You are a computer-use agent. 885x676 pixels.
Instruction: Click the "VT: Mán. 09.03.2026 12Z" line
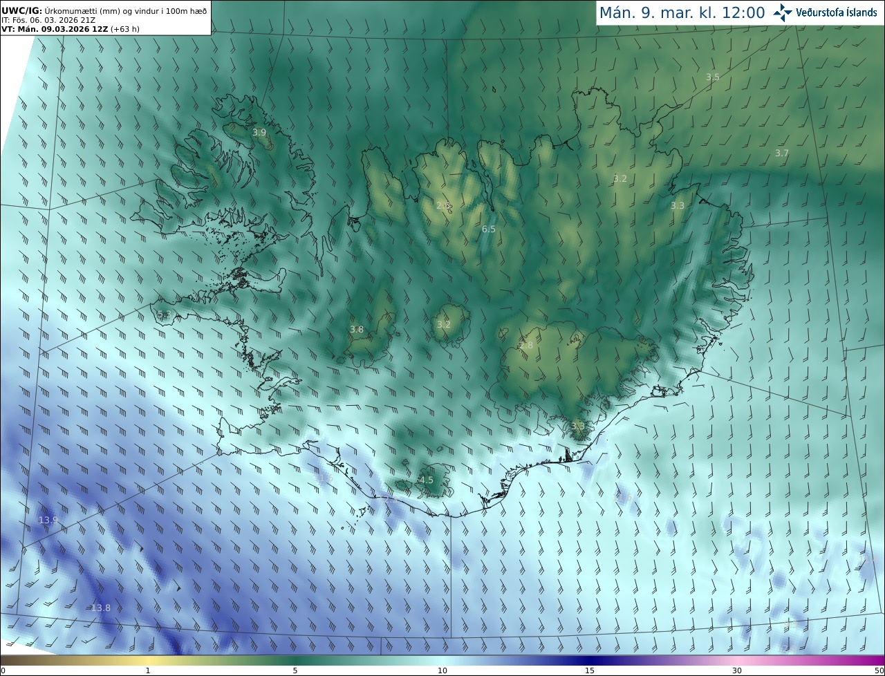pyautogui.click(x=71, y=29)
